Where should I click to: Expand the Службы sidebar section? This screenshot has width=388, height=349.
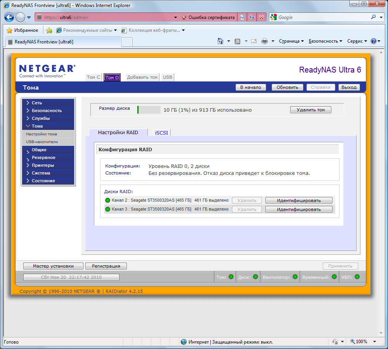coord(48,118)
